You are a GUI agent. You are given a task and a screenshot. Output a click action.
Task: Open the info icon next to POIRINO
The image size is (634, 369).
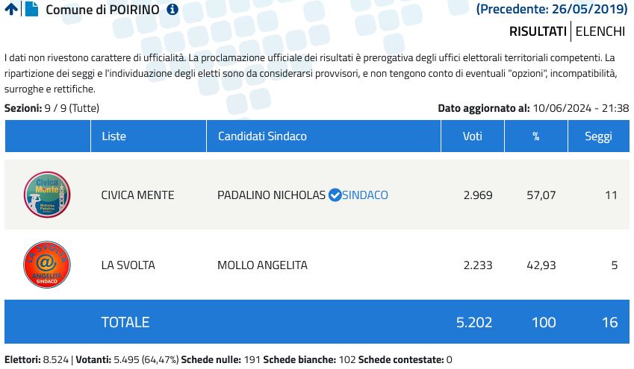[x=173, y=10]
